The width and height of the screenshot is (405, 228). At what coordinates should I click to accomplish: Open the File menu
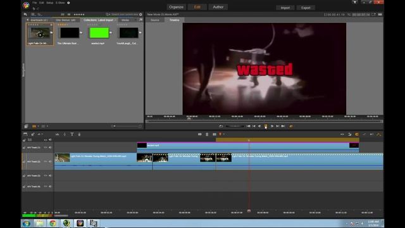point(35,3)
